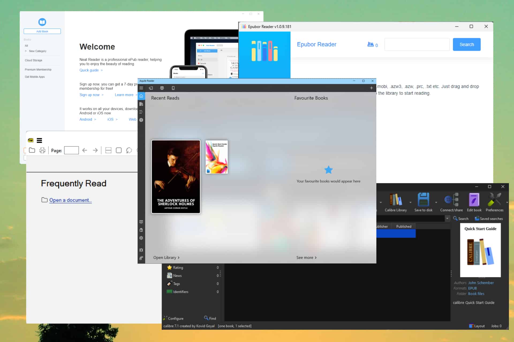
Task: Click the Open a document link
Action: coord(70,200)
